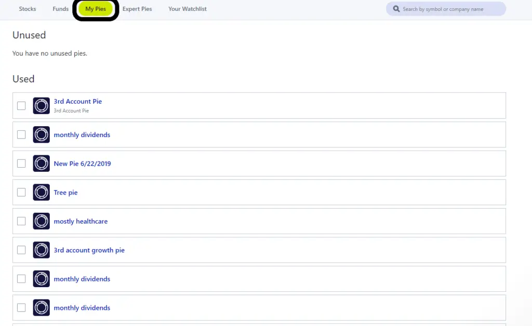Select the My Pies tab
Image resolution: width=532 pixels, height=326 pixels.
pos(96,9)
